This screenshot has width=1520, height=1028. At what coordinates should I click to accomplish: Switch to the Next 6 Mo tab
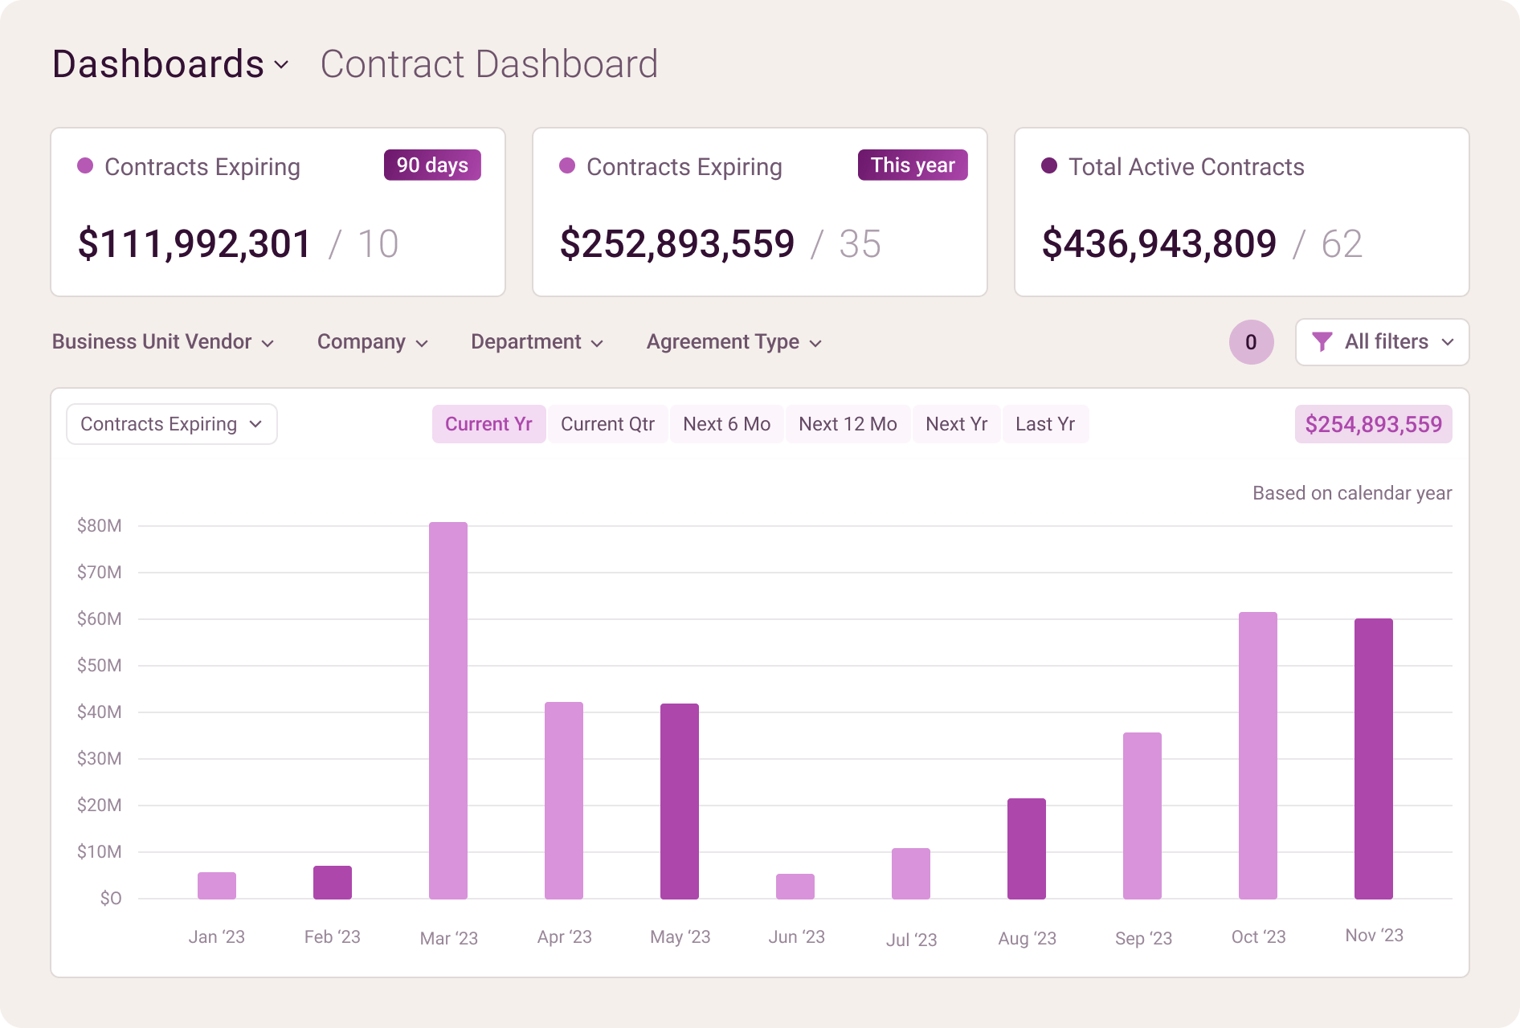[726, 424]
